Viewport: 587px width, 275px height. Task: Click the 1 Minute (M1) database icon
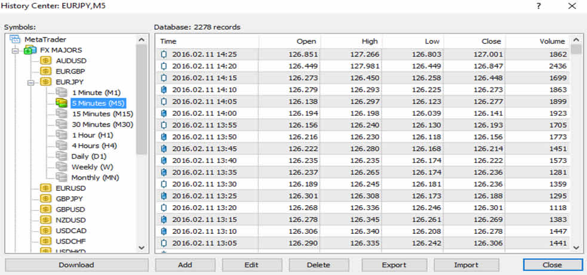pos(62,92)
